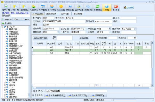Click the red 退出 exit icon
The width and height of the screenshot is (155, 102).
click(116, 8)
